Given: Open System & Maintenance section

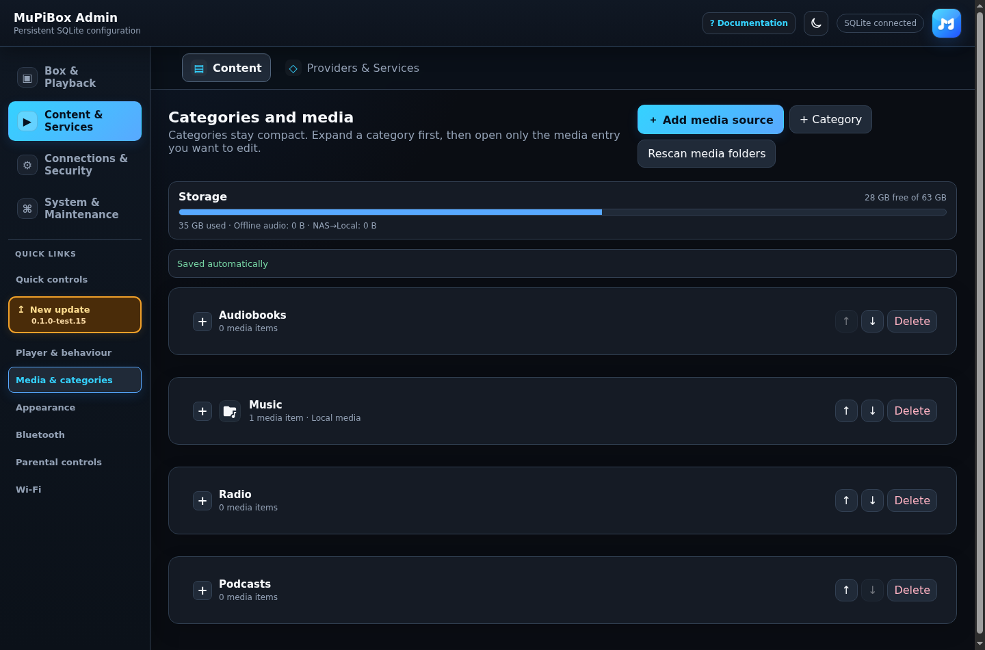Looking at the screenshot, I should tap(75, 209).
